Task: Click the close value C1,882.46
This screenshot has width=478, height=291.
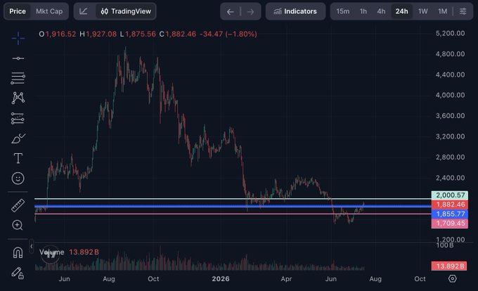Action: (x=178, y=34)
